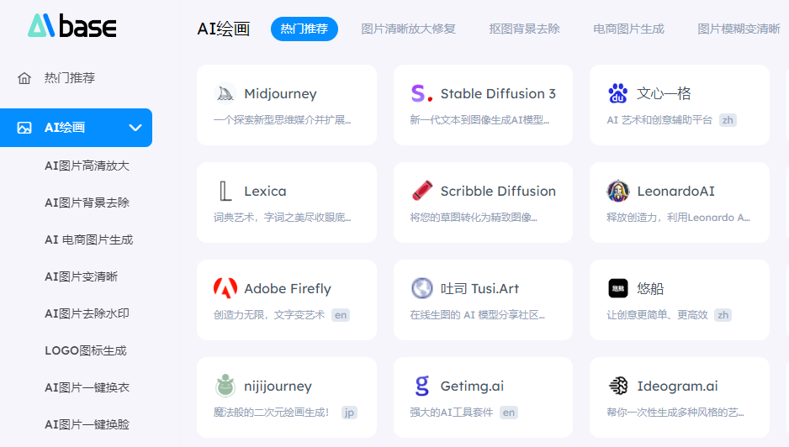The image size is (789, 447).
Task: Open the Ideogram.ai title link
Action: pos(677,387)
